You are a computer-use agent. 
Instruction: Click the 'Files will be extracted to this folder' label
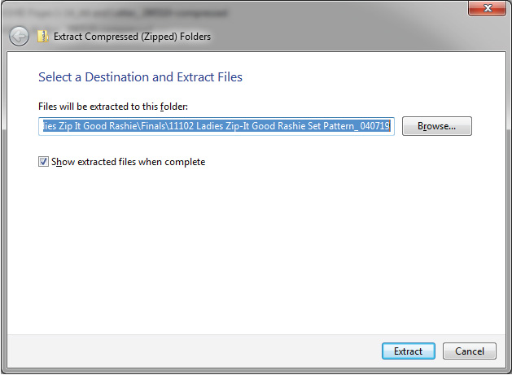113,107
